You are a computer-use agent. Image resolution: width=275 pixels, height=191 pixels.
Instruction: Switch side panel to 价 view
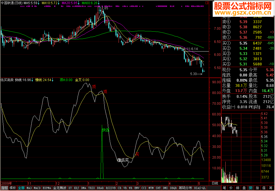[x=231, y=188]
